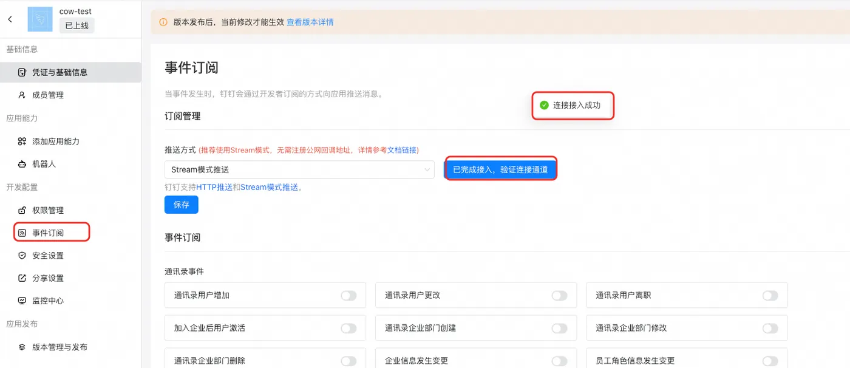Screen dimensions: 850x368
Task: Toggle 通讯录用户更改 switch
Action: point(559,296)
